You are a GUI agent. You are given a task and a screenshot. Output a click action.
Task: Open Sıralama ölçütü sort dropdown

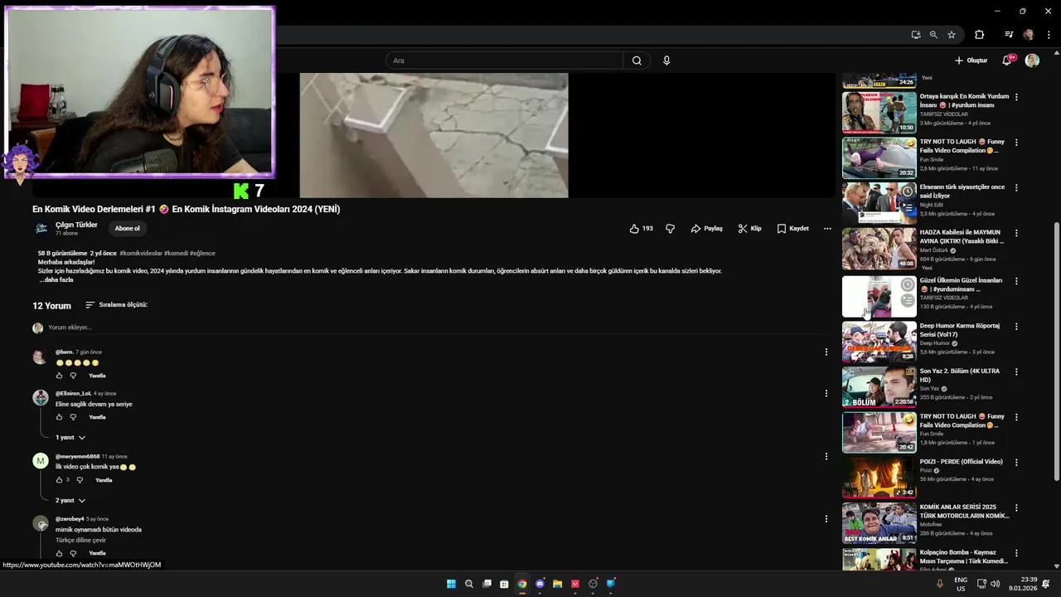tap(116, 305)
